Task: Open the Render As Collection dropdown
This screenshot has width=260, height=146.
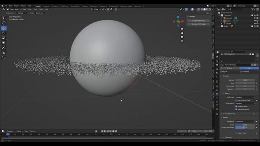Action: 245,122
